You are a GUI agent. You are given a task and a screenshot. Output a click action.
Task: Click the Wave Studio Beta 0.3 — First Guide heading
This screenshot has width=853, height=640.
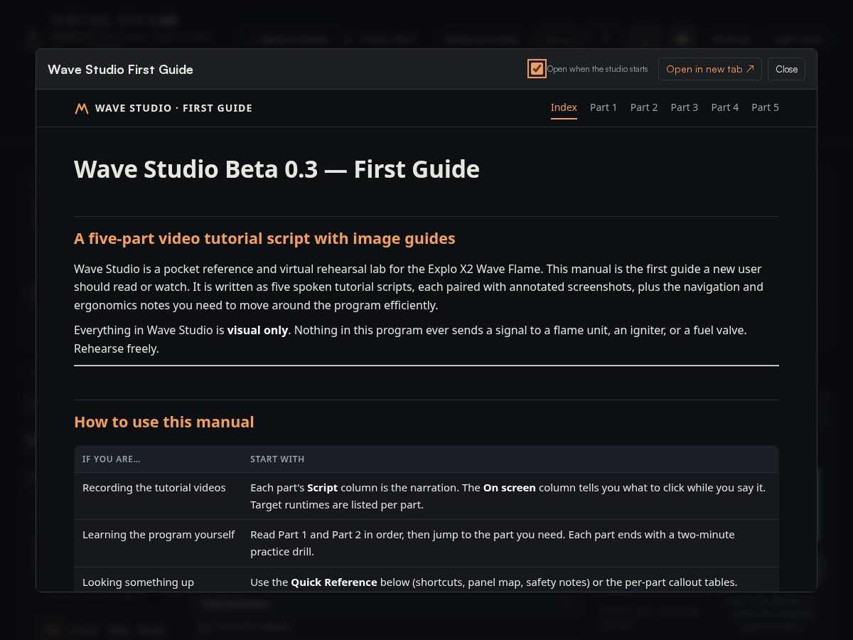coord(277,169)
